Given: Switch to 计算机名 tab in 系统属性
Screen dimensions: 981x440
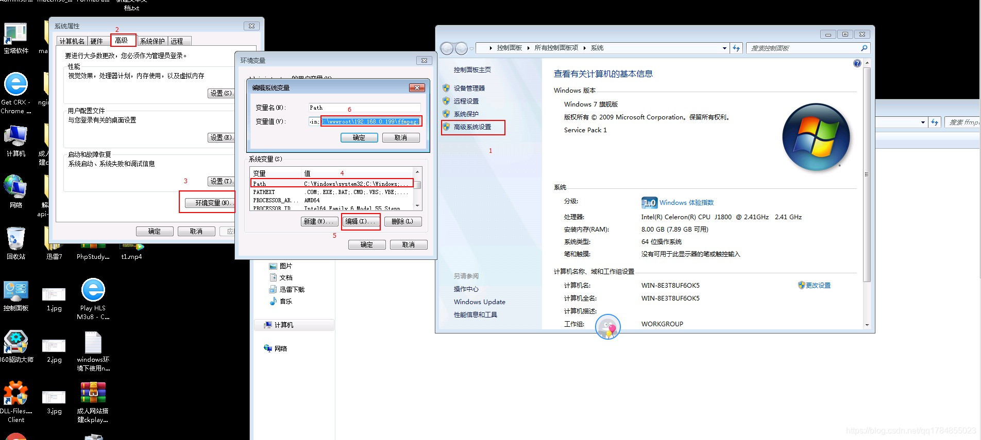Looking at the screenshot, I should (x=72, y=41).
